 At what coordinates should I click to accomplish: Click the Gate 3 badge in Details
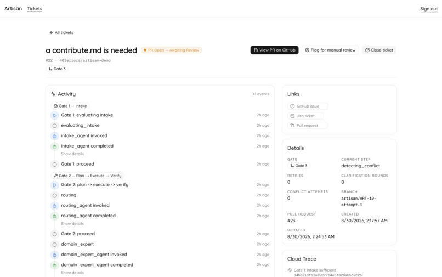point(298,166)
